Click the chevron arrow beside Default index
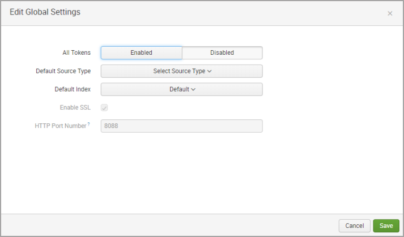The image size is (404, 237). [193, 89]
